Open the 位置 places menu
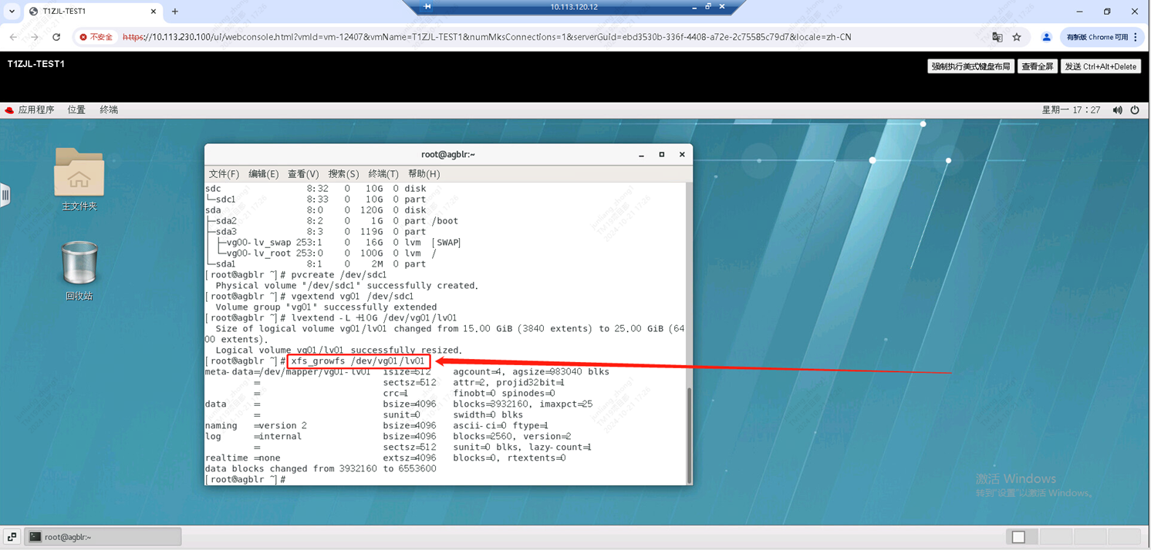This screenshot has width=1151, height=550. click(x=76, y=110)
